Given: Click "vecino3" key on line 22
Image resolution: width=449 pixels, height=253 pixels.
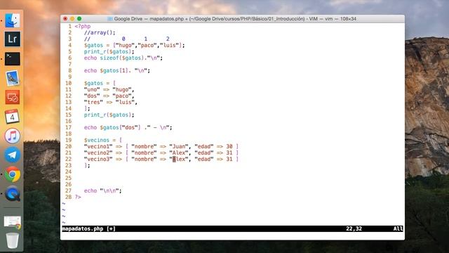Looking at the screenshot, I should 98,159.
